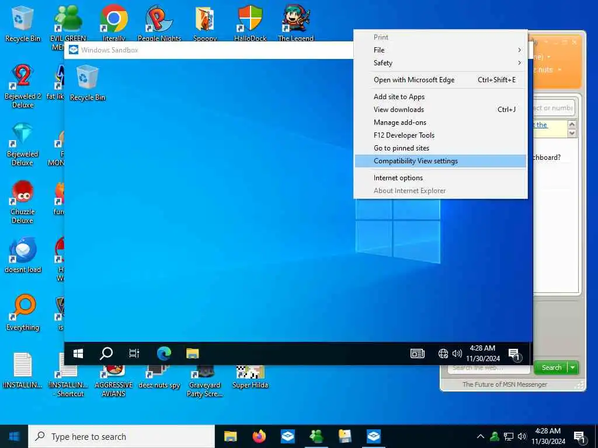Select the Everything search shortcut
The height and width of the screenshot is (448, 598).
[23, 313]
